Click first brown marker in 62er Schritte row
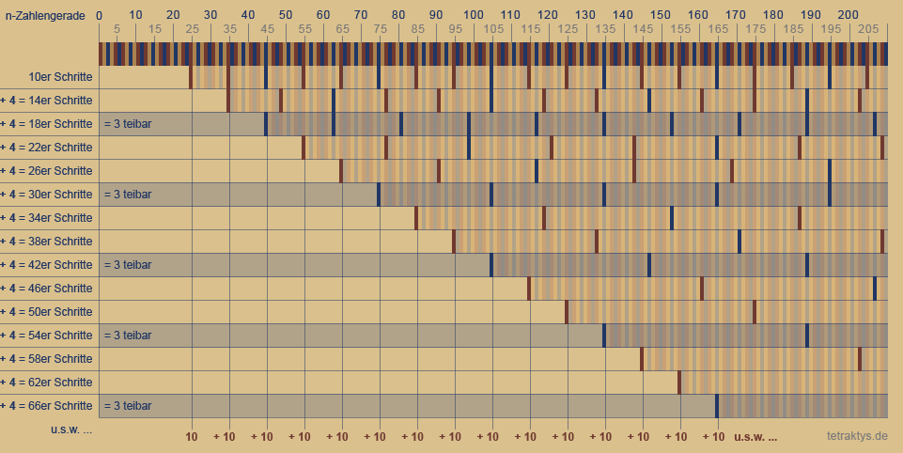903x453 pixels. coord(678,383)
